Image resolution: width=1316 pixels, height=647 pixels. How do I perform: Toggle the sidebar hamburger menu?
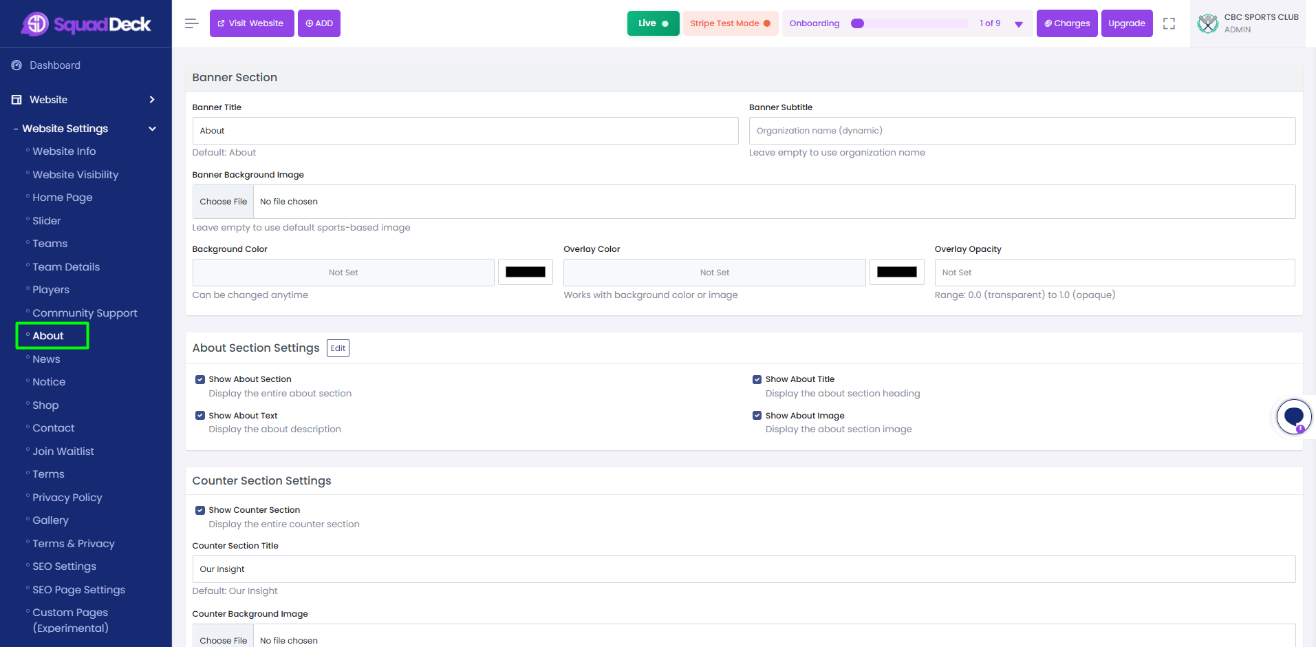pyautogui.click(x=192, y=23)
